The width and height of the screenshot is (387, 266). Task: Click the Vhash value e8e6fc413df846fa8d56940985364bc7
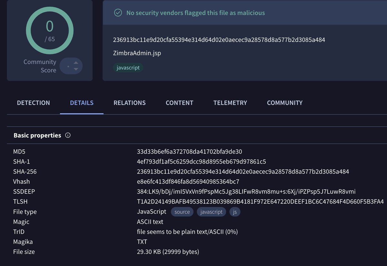(188, 182)
